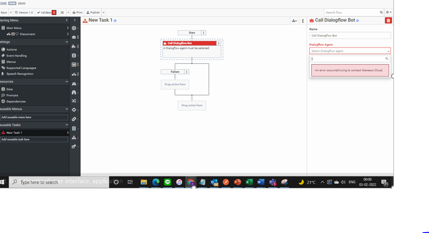
Task: Open the three-dot menu in New Task 1 header
Action: [303, 21]
